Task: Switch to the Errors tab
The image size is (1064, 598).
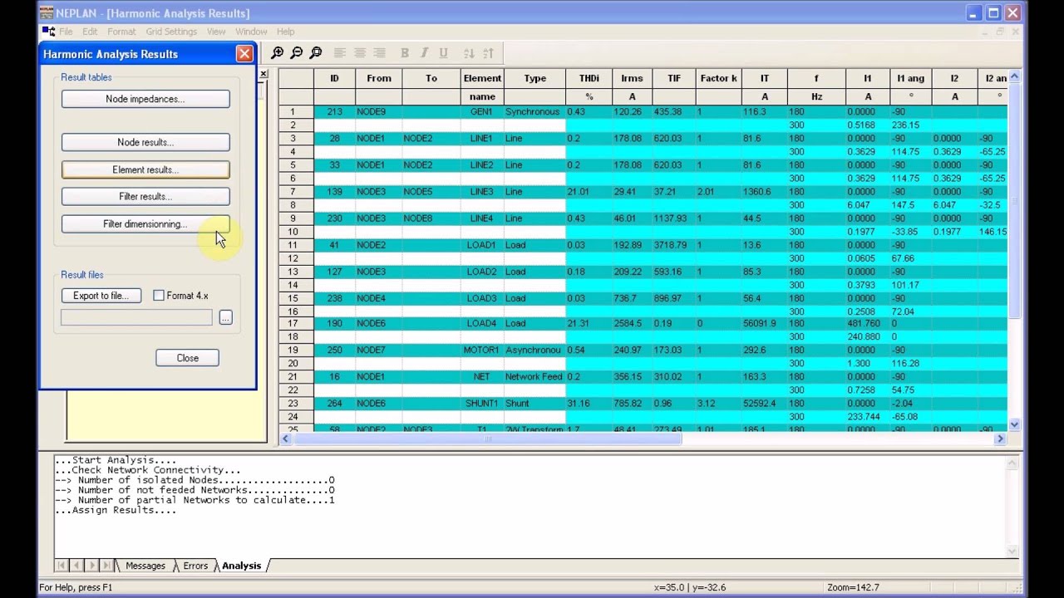Action: 195,566
